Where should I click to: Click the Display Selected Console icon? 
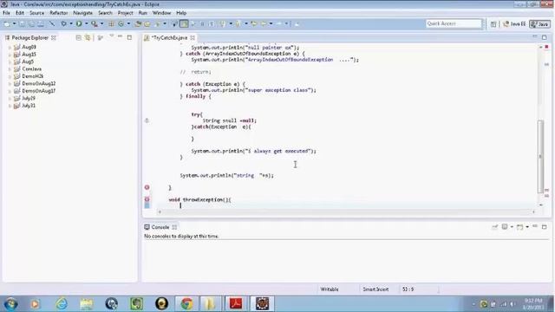click(505, 227)
